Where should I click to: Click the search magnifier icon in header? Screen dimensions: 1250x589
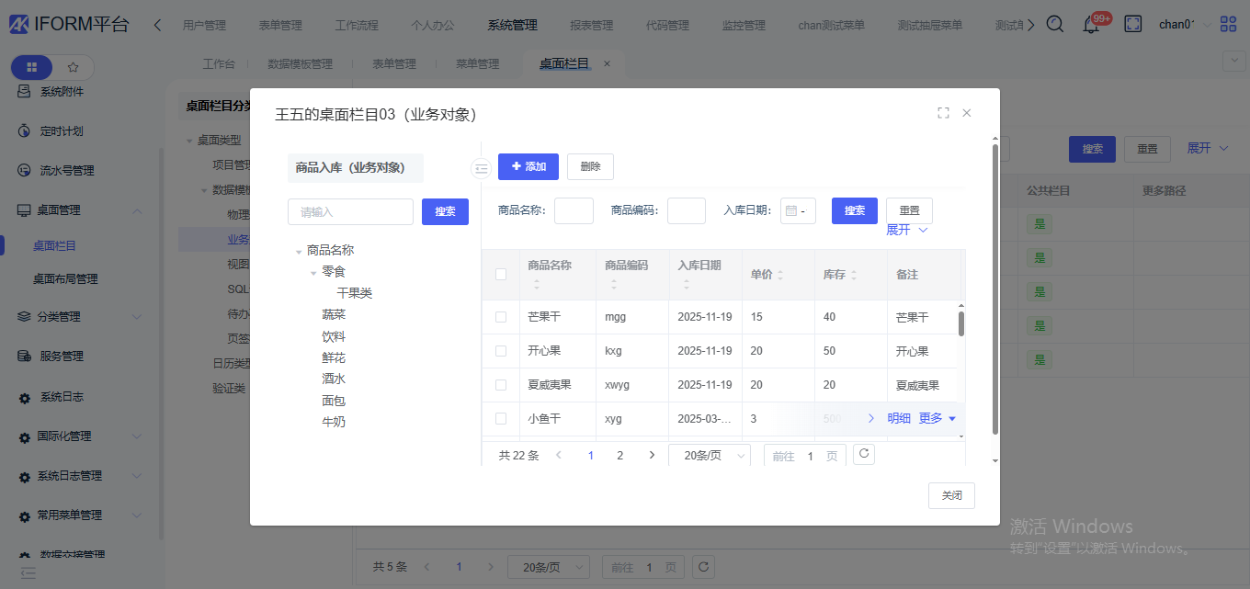[1055, 25]
